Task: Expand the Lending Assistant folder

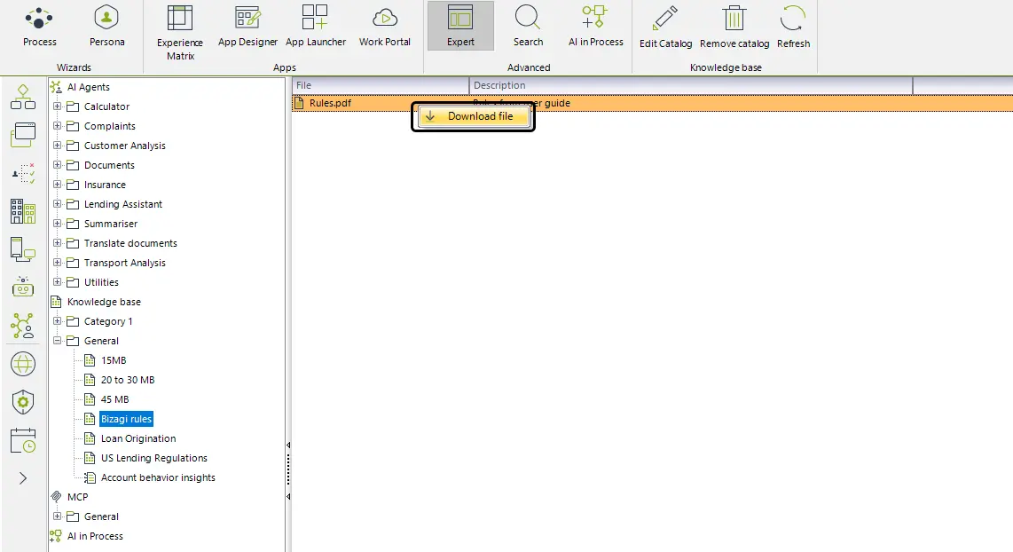Action: 58,203
